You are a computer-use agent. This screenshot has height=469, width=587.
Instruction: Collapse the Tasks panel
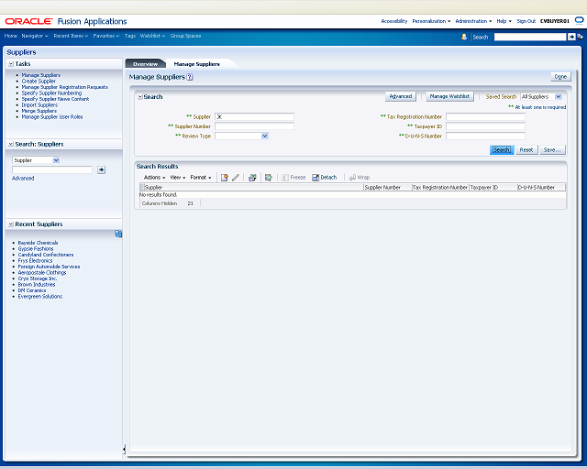coord(11,64)
